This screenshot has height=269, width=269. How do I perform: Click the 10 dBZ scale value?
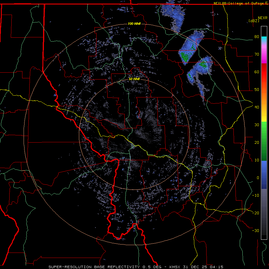click(257, 160)
